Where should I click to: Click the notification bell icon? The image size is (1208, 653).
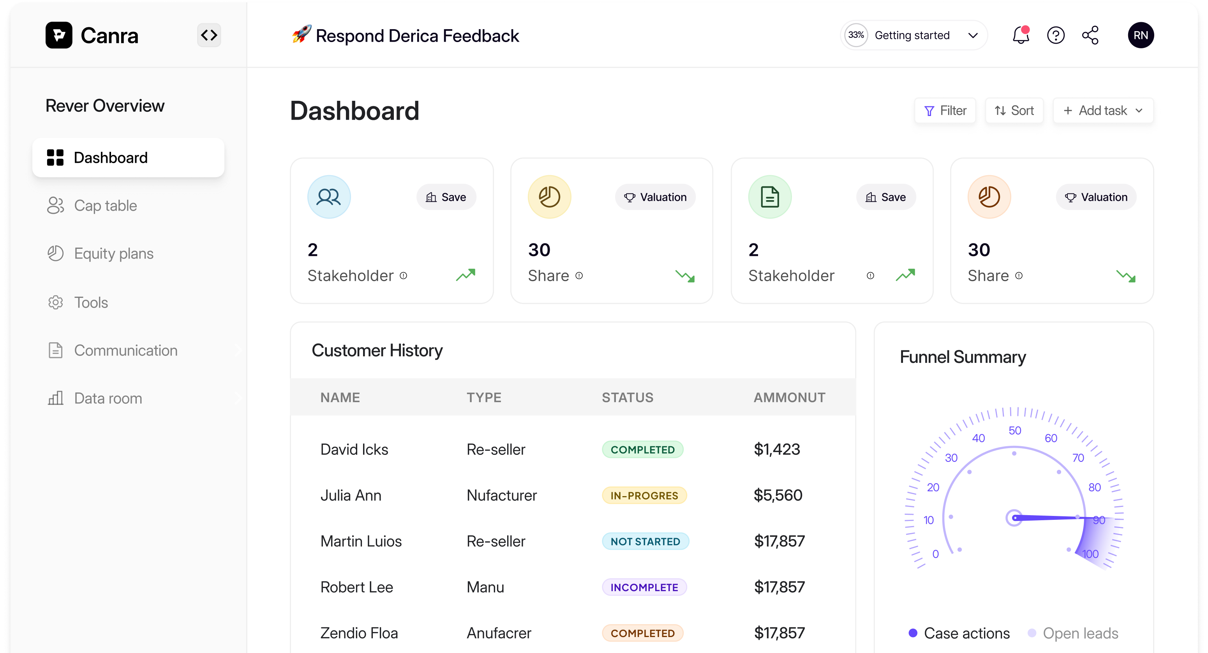coord(1020,35)
